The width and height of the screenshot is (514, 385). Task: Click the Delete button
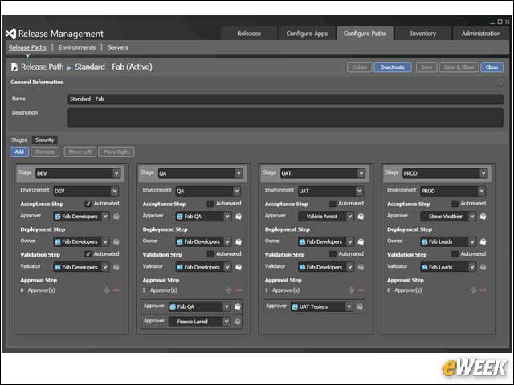359,67
